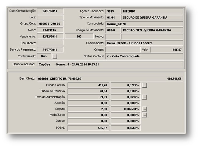Select Vencimento date 12/12/2011
Screen dimensions: 199x147
[x=50, y=37]
